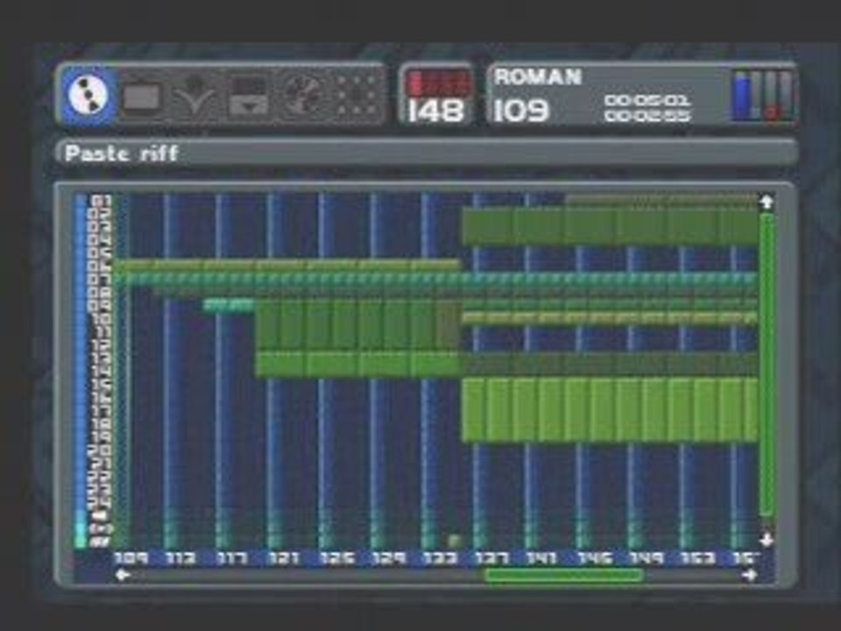The width and height of the screenshot is (841, 631).
Task: Click the plant sprout toolbar icon
Action: (194, 96)
